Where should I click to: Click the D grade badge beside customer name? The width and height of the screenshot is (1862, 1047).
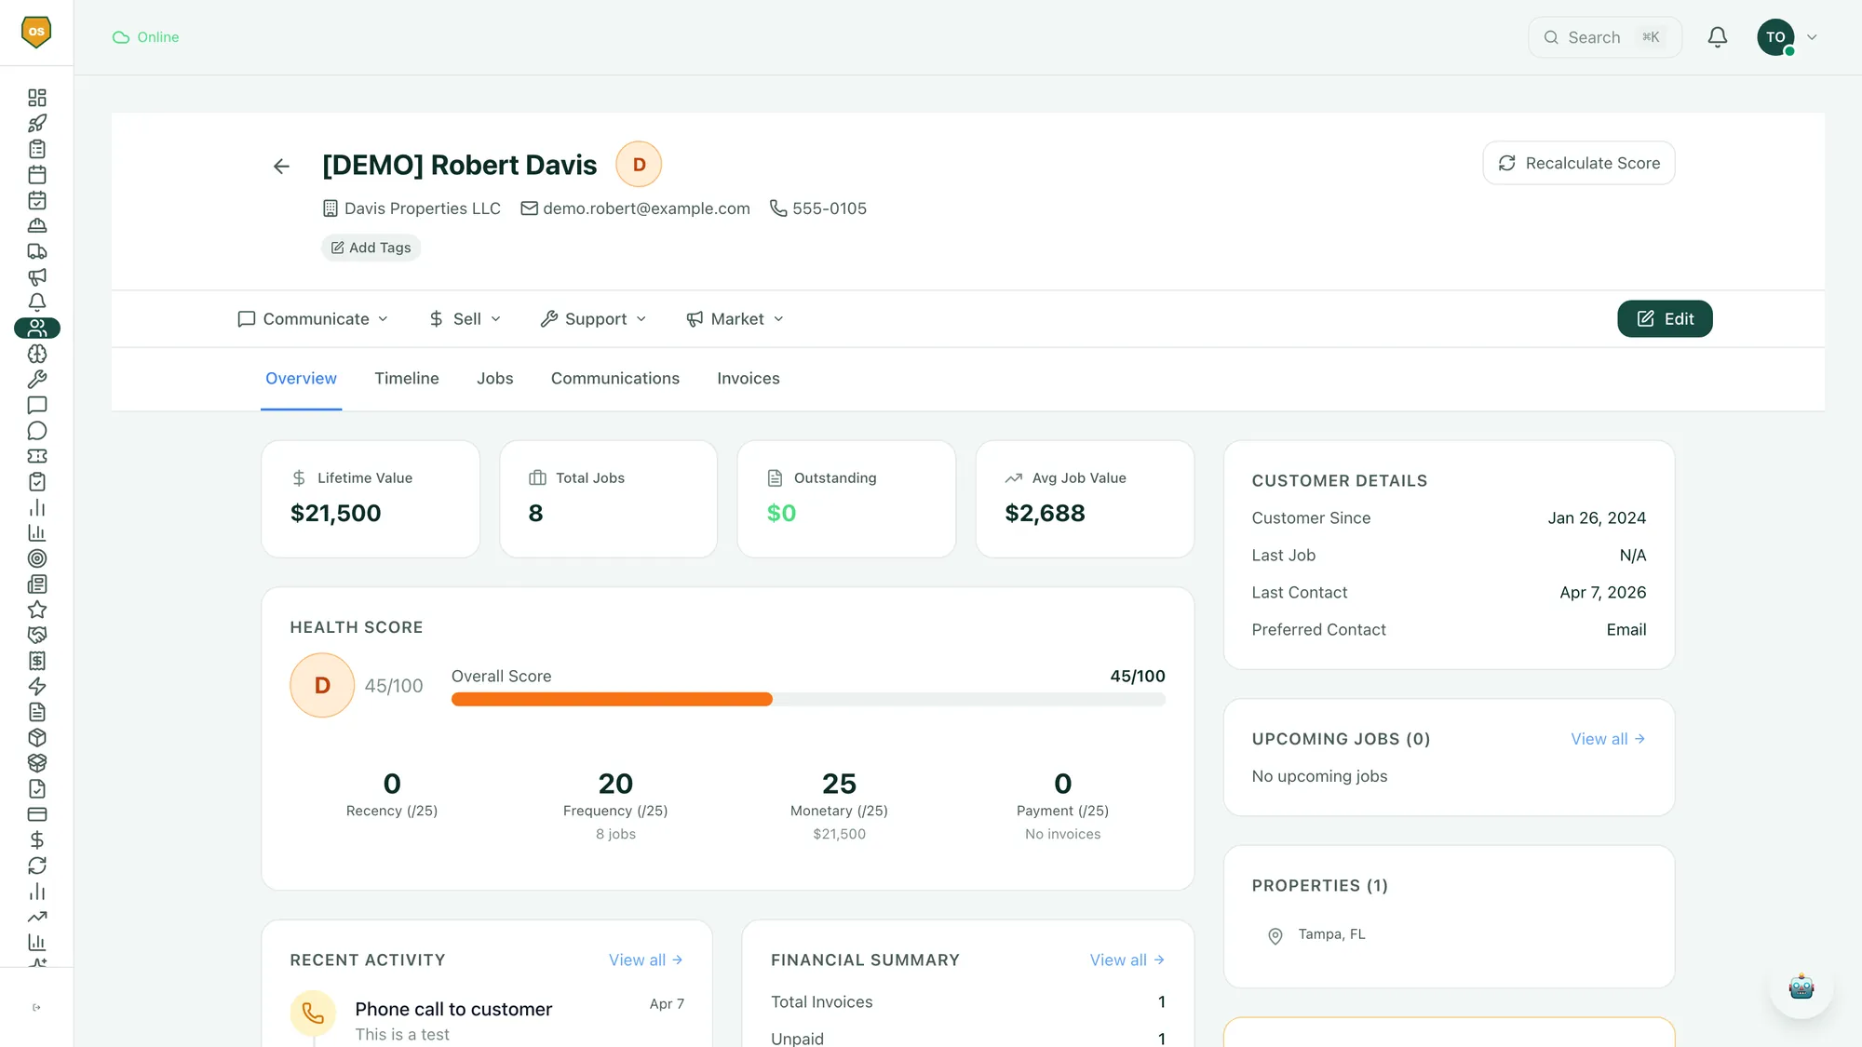639,165
